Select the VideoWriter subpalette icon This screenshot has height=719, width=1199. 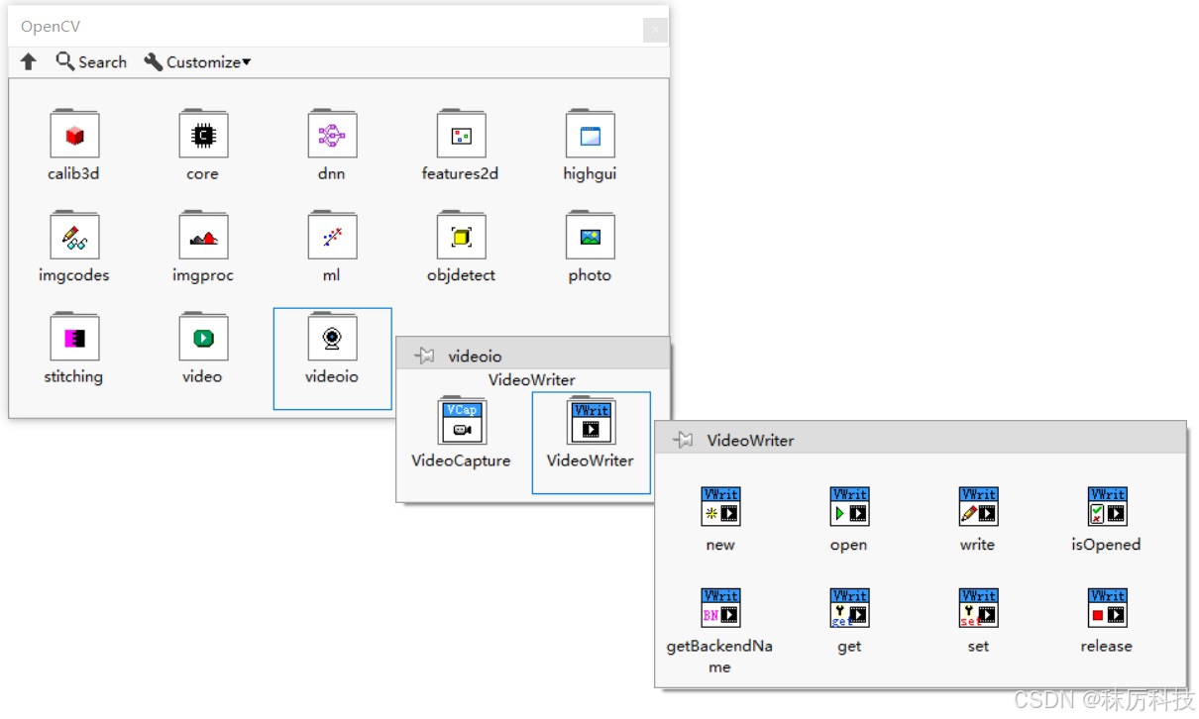tap(591, 421)
